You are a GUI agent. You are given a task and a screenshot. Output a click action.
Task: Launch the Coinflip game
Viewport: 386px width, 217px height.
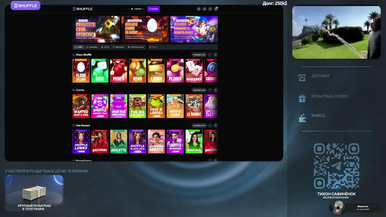[211, 71]
